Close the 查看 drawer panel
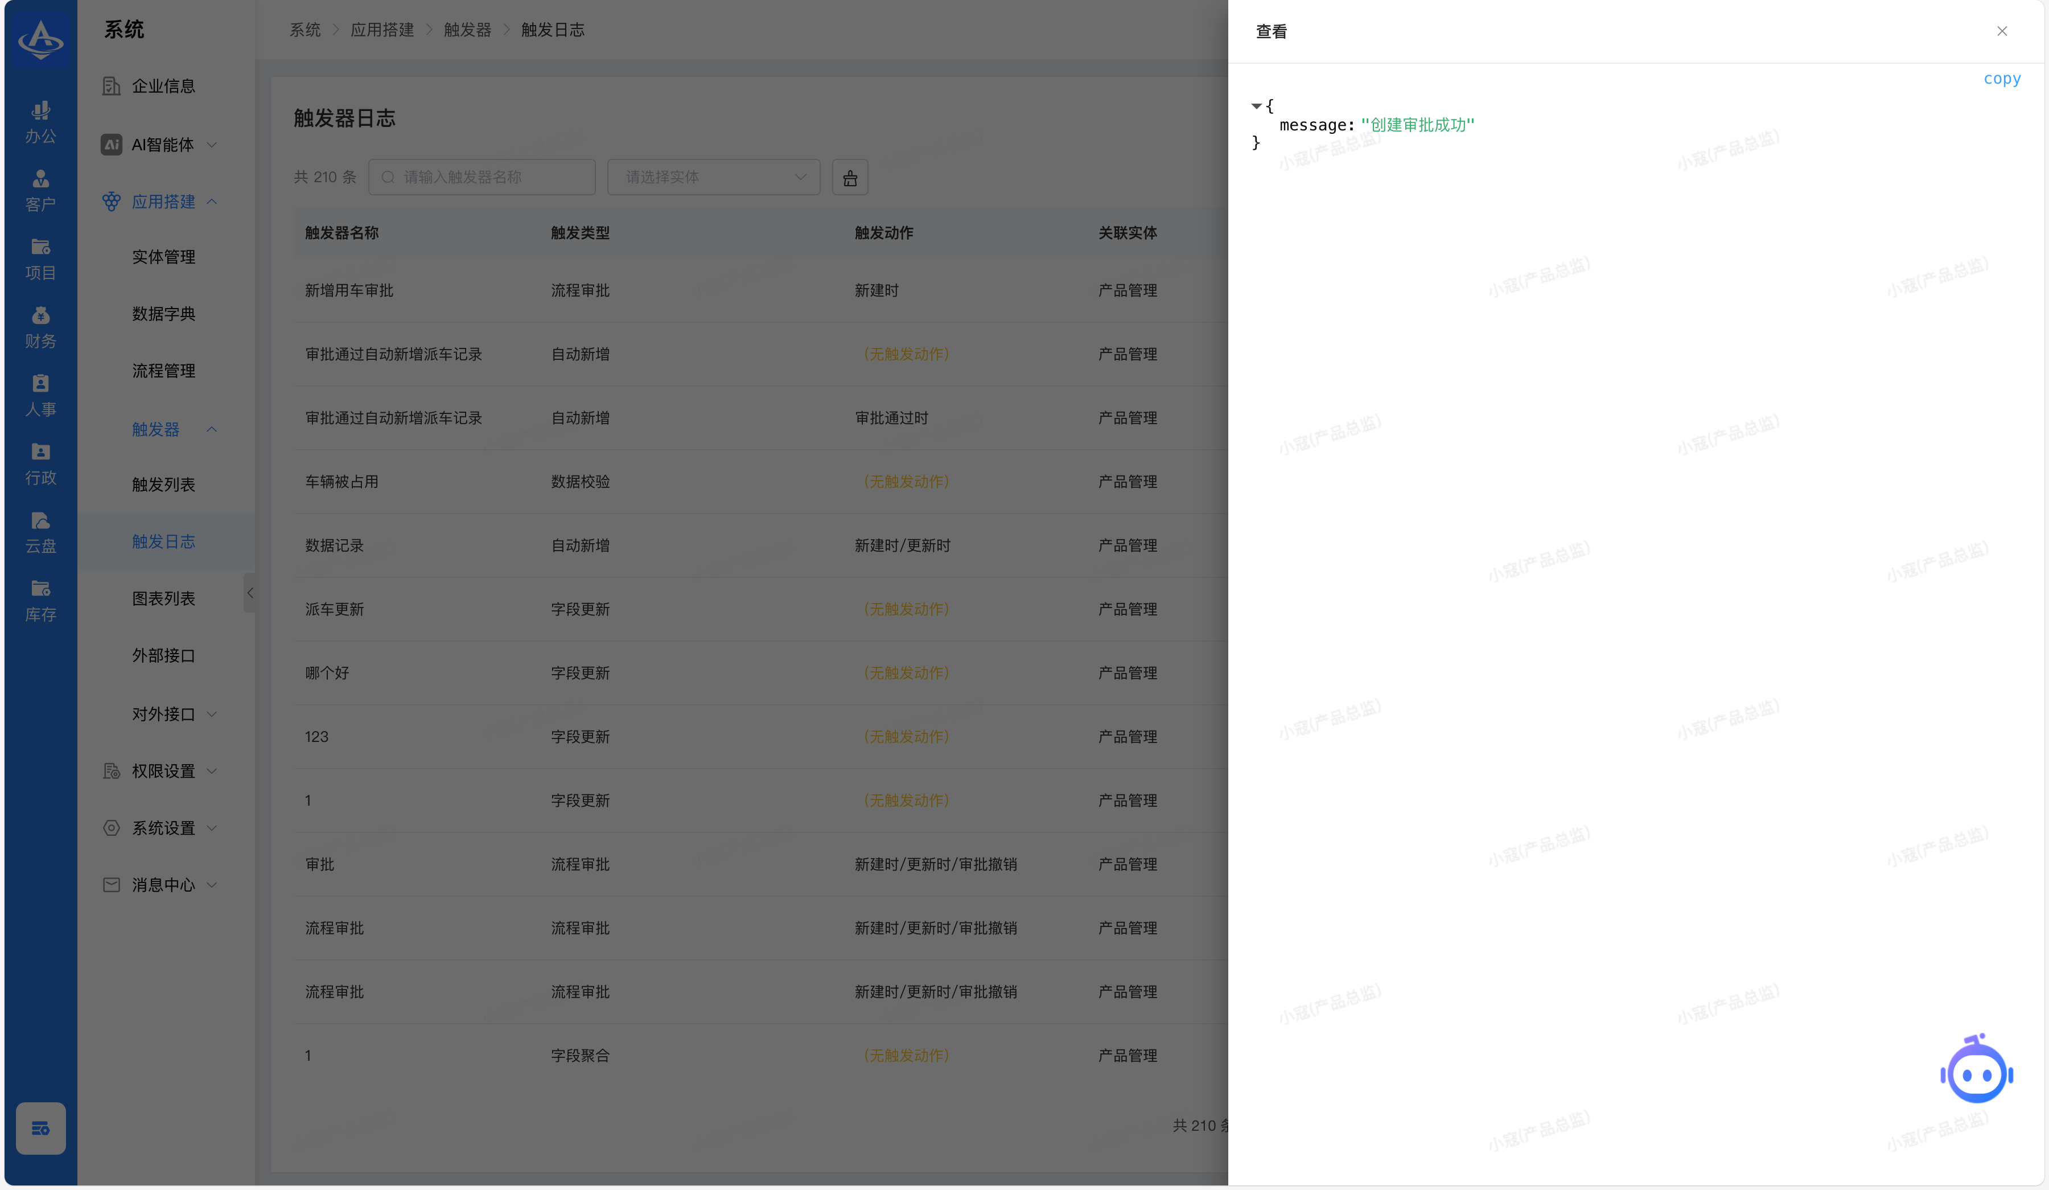The width and height of the screenshot is (2049, 1190). [2002, 32]
